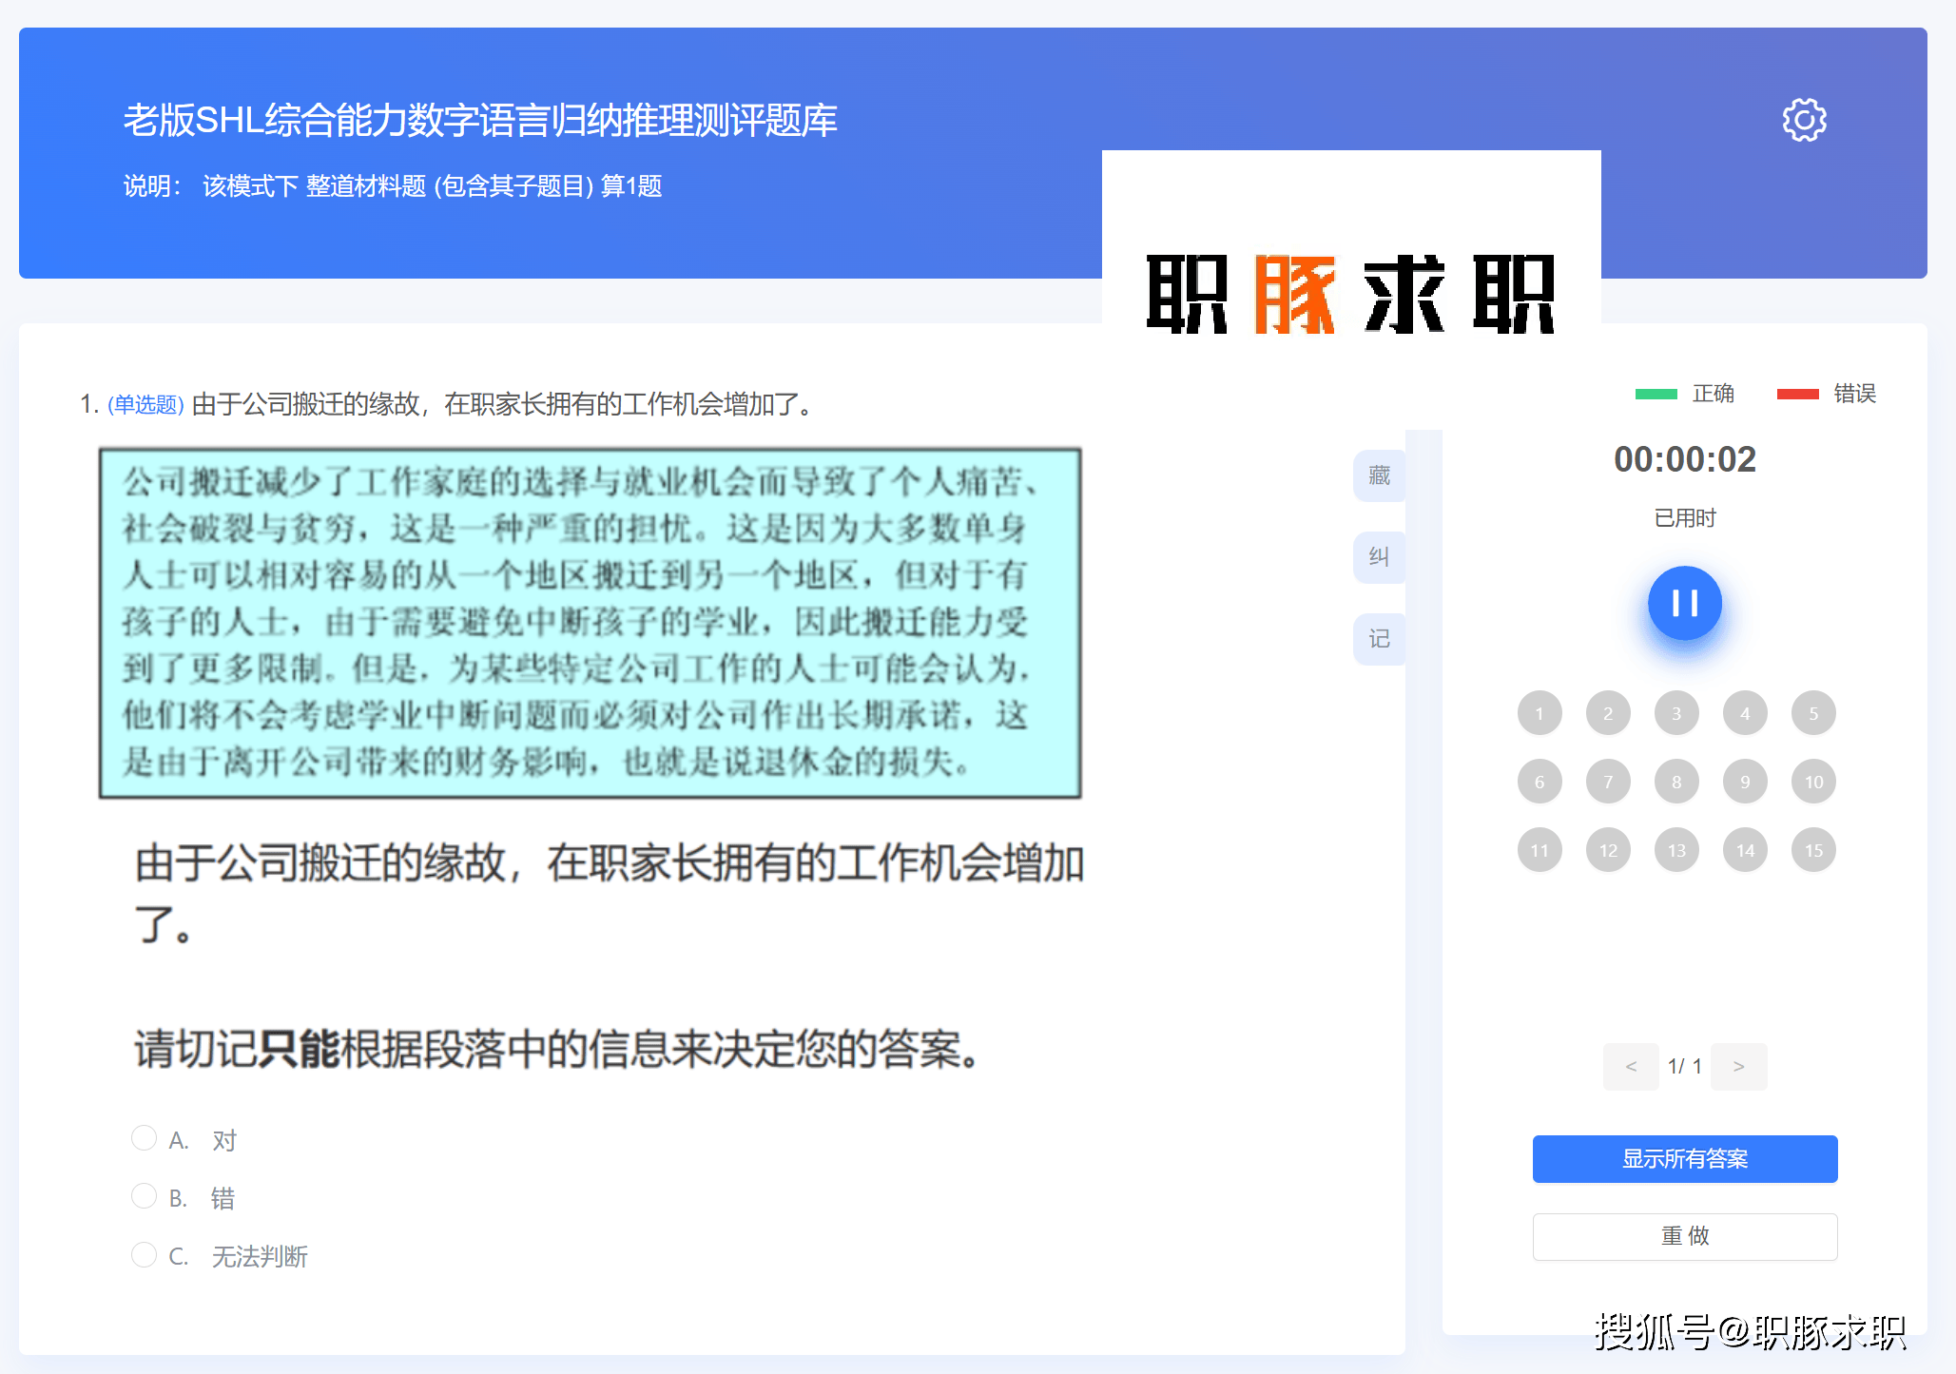Click the 重做 redo button
Viewport: 1956px width, 1374px height.
[x=1684, y=1236]
